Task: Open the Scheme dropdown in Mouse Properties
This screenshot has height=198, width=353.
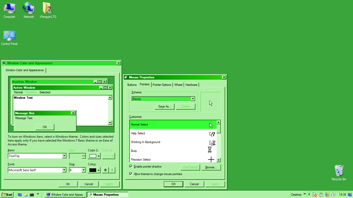Action: (193, 99)
